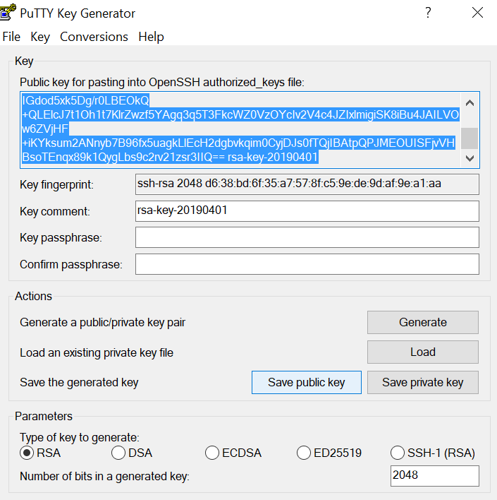This screenshot has width=497, height=500.
Task: Click Save public key button
Action: click(307, 382)
